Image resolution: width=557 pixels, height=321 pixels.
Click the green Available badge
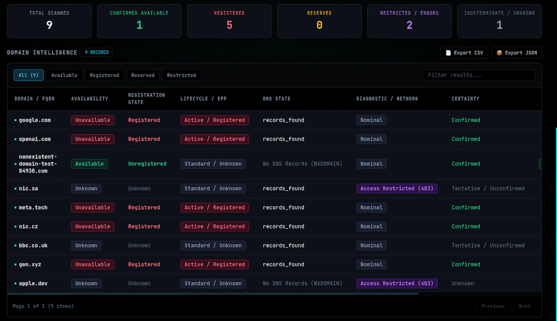point(89,164)
